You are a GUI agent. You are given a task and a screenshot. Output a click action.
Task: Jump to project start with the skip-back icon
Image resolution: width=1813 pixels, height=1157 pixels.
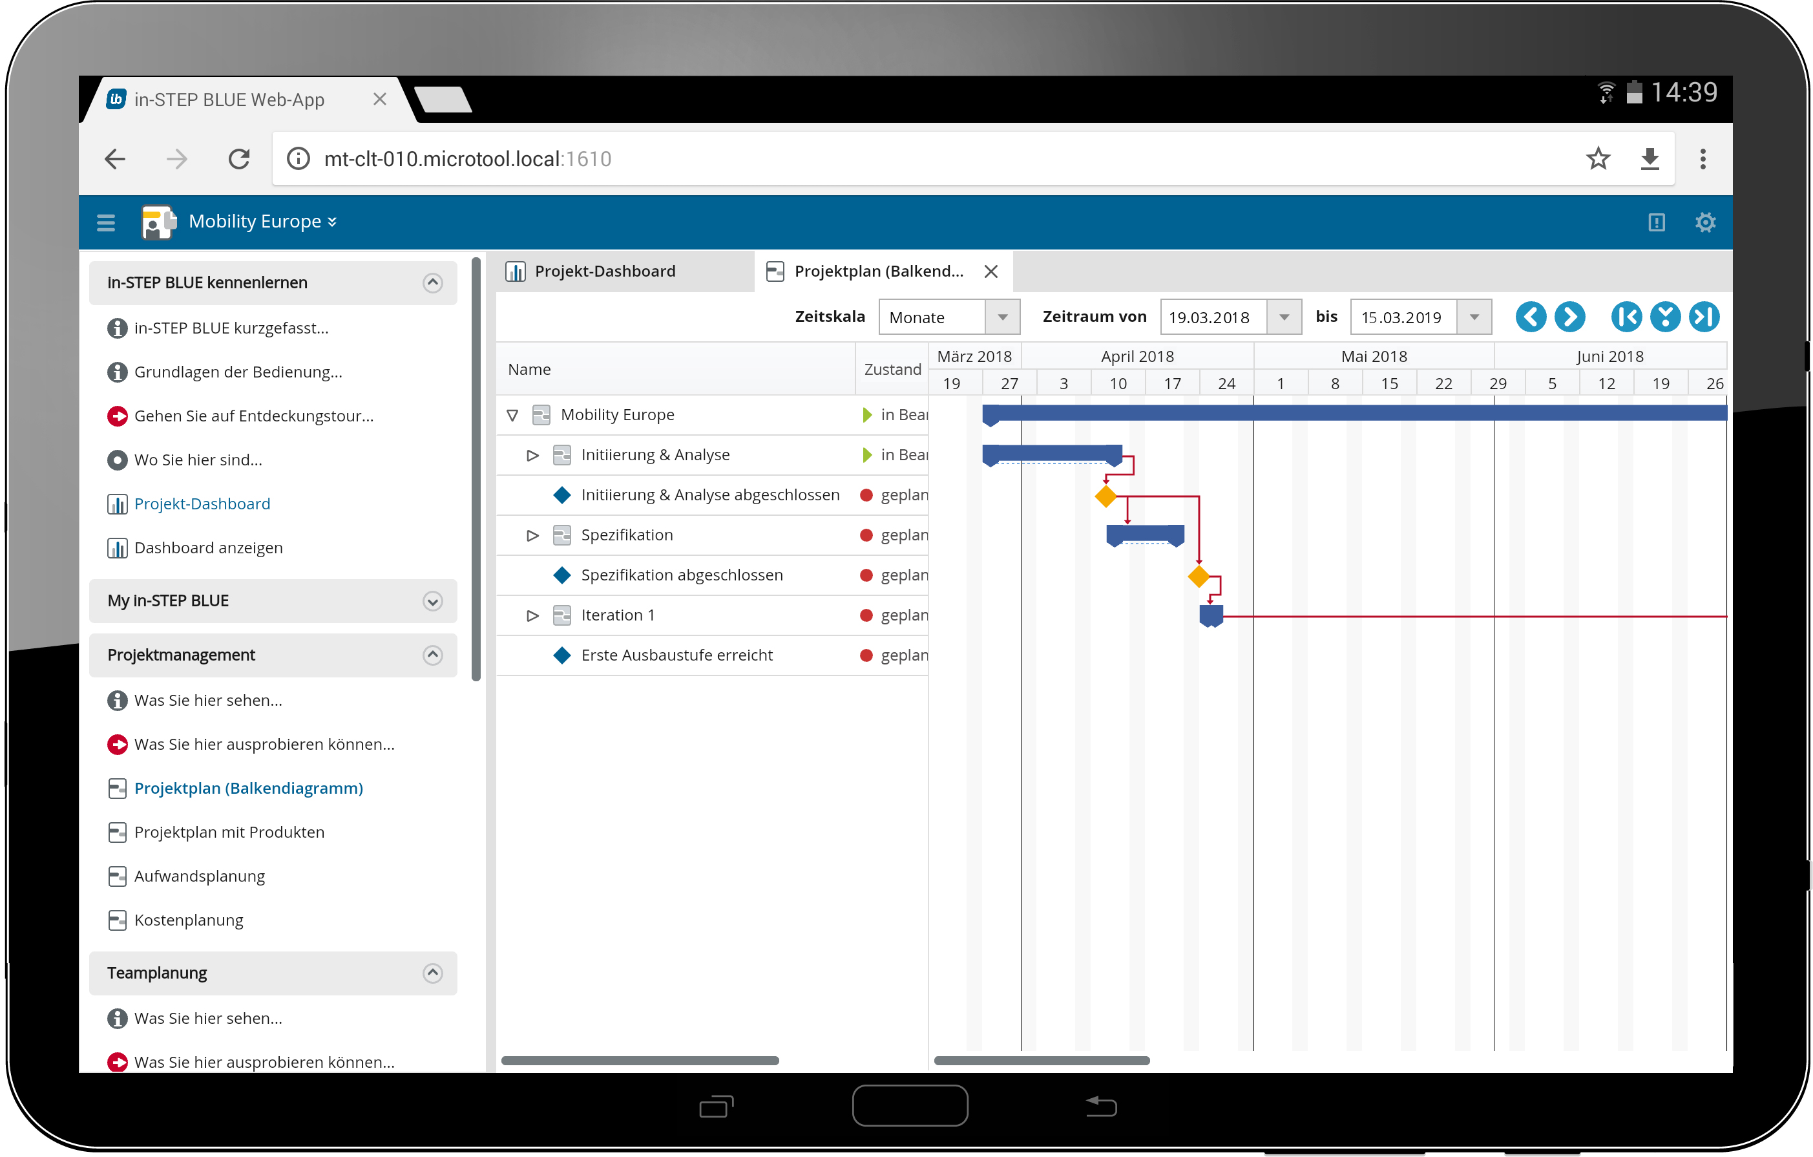click(x=1626, y=316)
